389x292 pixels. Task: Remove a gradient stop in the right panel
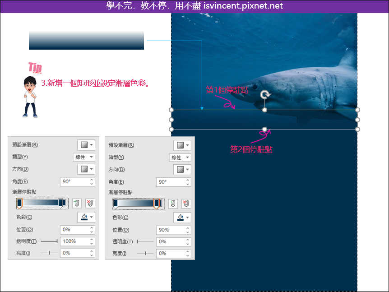[185, 204]
